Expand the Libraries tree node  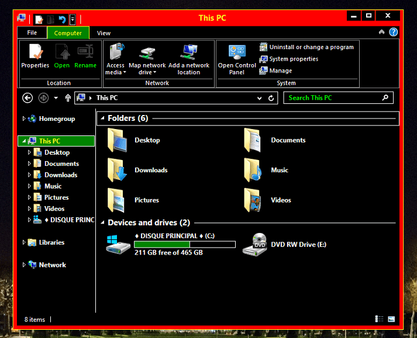coord(24,242)
